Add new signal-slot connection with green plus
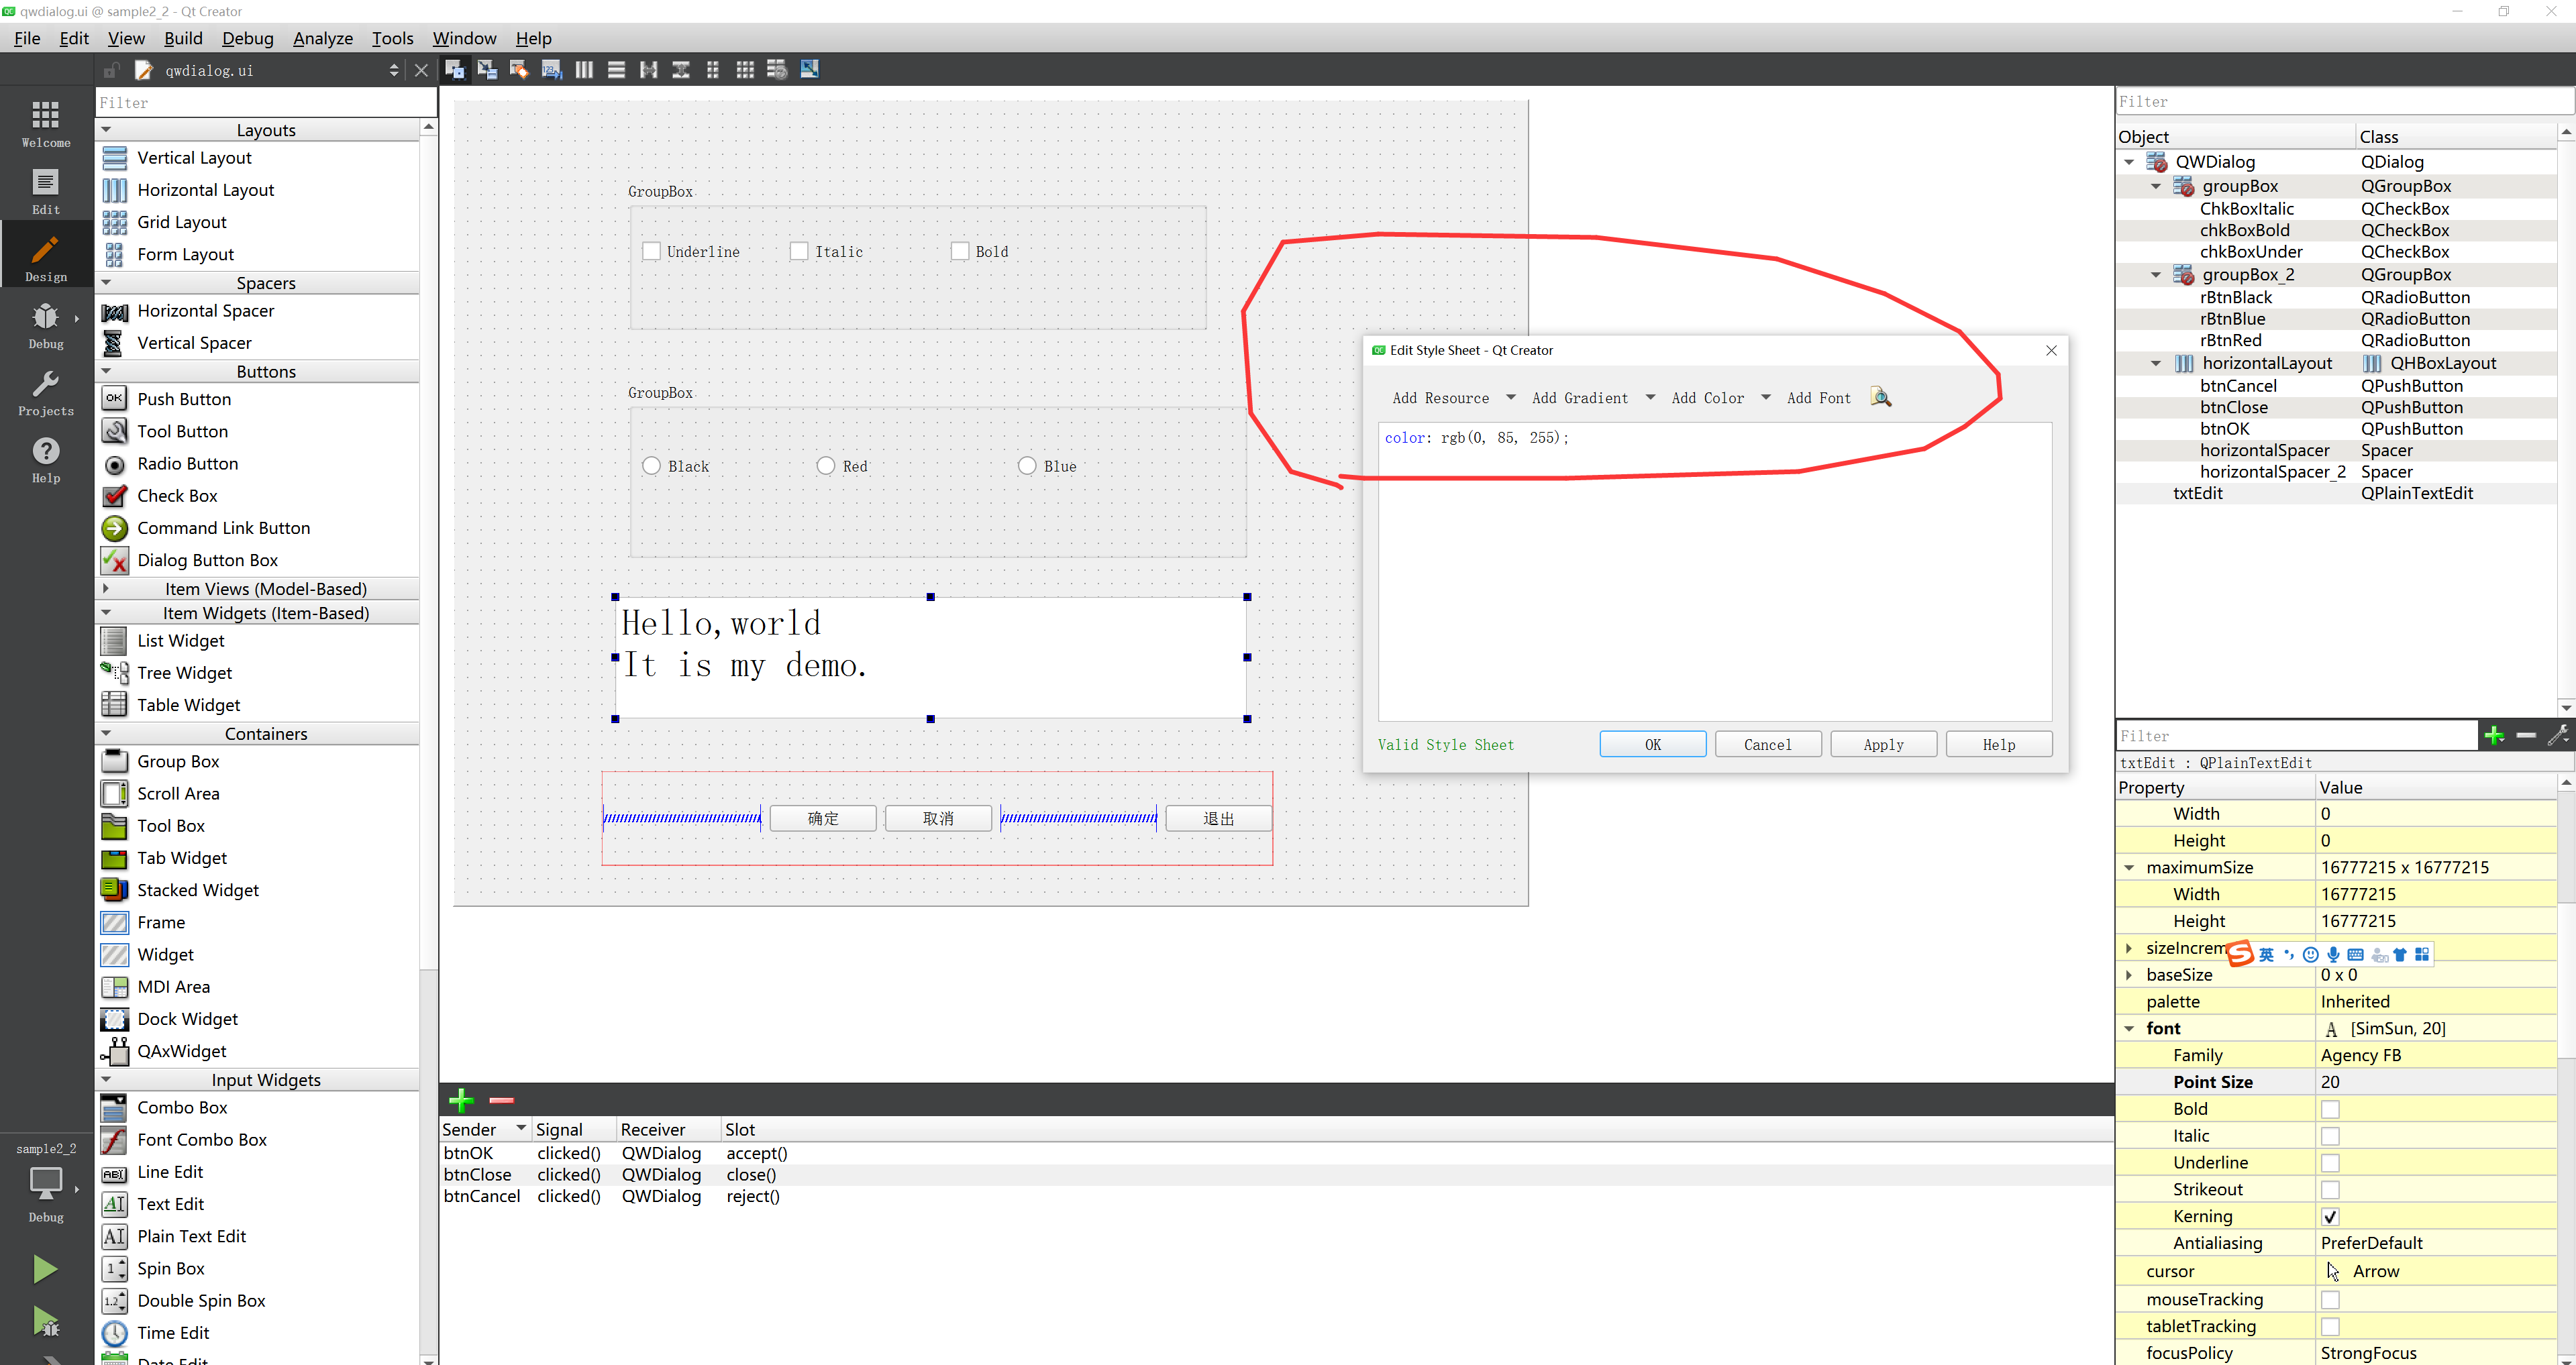This screenshot has width=2576, height=1365. (461, 1099)
